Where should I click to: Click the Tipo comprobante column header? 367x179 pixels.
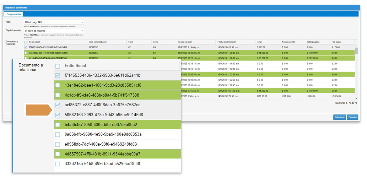tap(97, 42)
